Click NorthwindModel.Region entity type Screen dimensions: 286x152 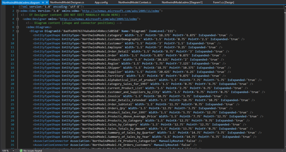pos(100,64)
